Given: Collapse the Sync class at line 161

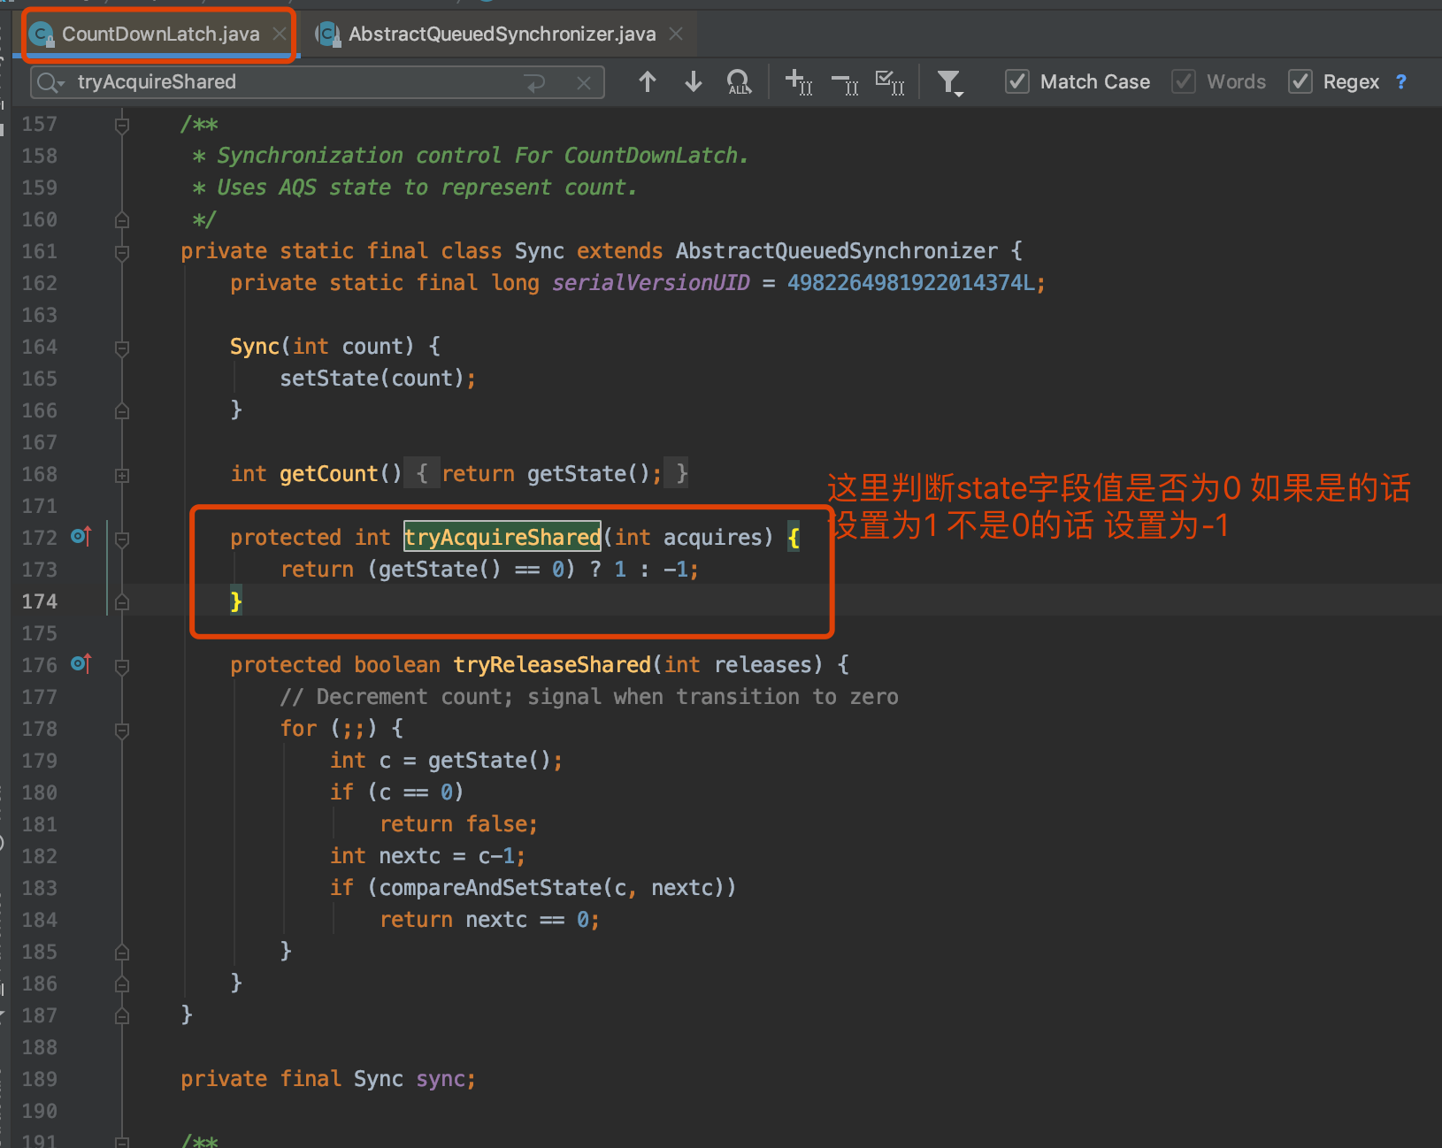Looking at the screenshot, I should 122,252.
